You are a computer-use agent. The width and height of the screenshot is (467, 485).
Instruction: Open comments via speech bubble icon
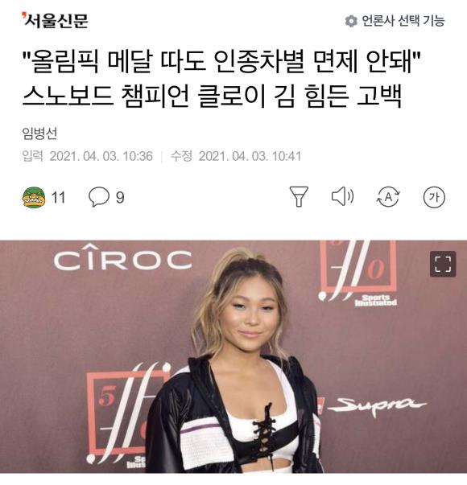(x=99, y=197)
